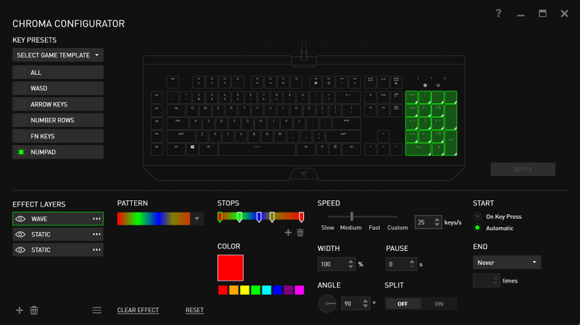Select the olive gradient stop

[272, 217]
